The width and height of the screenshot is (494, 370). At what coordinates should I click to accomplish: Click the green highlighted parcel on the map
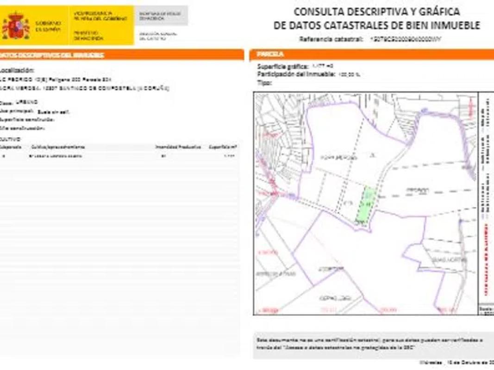[365, 204]
